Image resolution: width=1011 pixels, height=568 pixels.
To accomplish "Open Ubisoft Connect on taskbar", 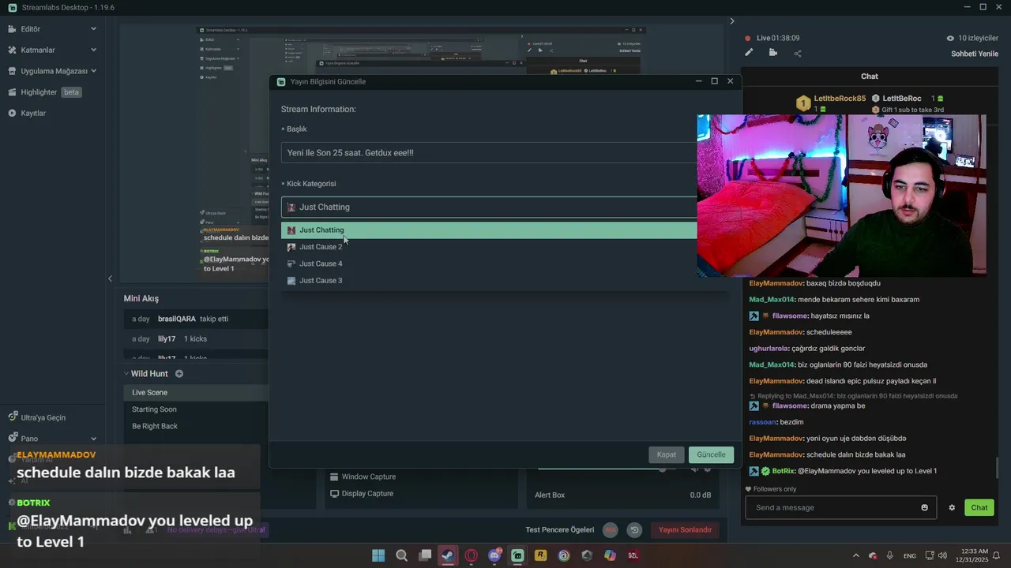I will point(563,555).
